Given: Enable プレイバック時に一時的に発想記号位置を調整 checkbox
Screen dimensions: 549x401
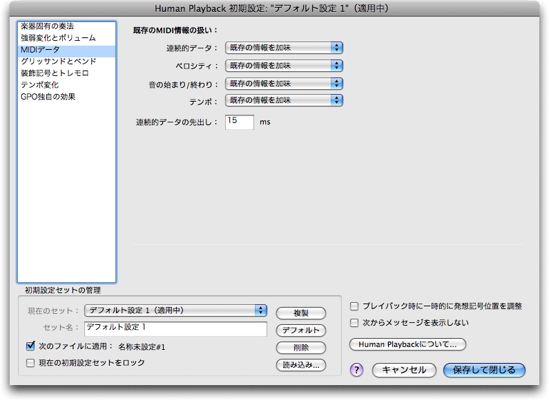Looking at the screenshot, I should [x=354, y=306].
